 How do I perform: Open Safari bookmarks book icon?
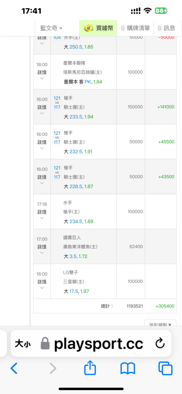coord(128,369)
